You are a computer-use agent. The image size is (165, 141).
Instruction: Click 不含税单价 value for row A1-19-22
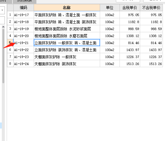coord(151,50)
